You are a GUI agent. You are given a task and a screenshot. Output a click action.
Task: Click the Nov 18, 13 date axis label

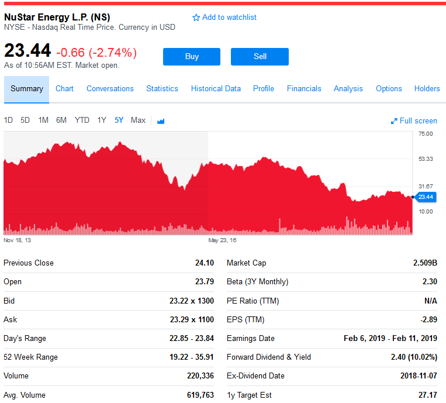point(18,240)
